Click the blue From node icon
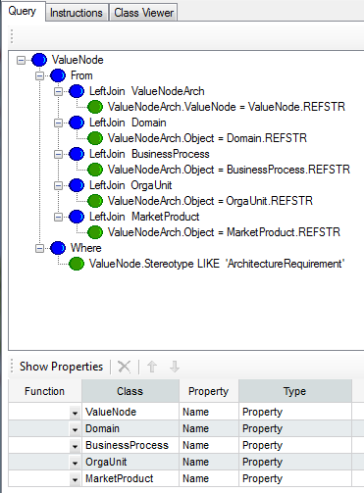Image resolution: width=364 pixels, height=493 pixels. (58, 75)
